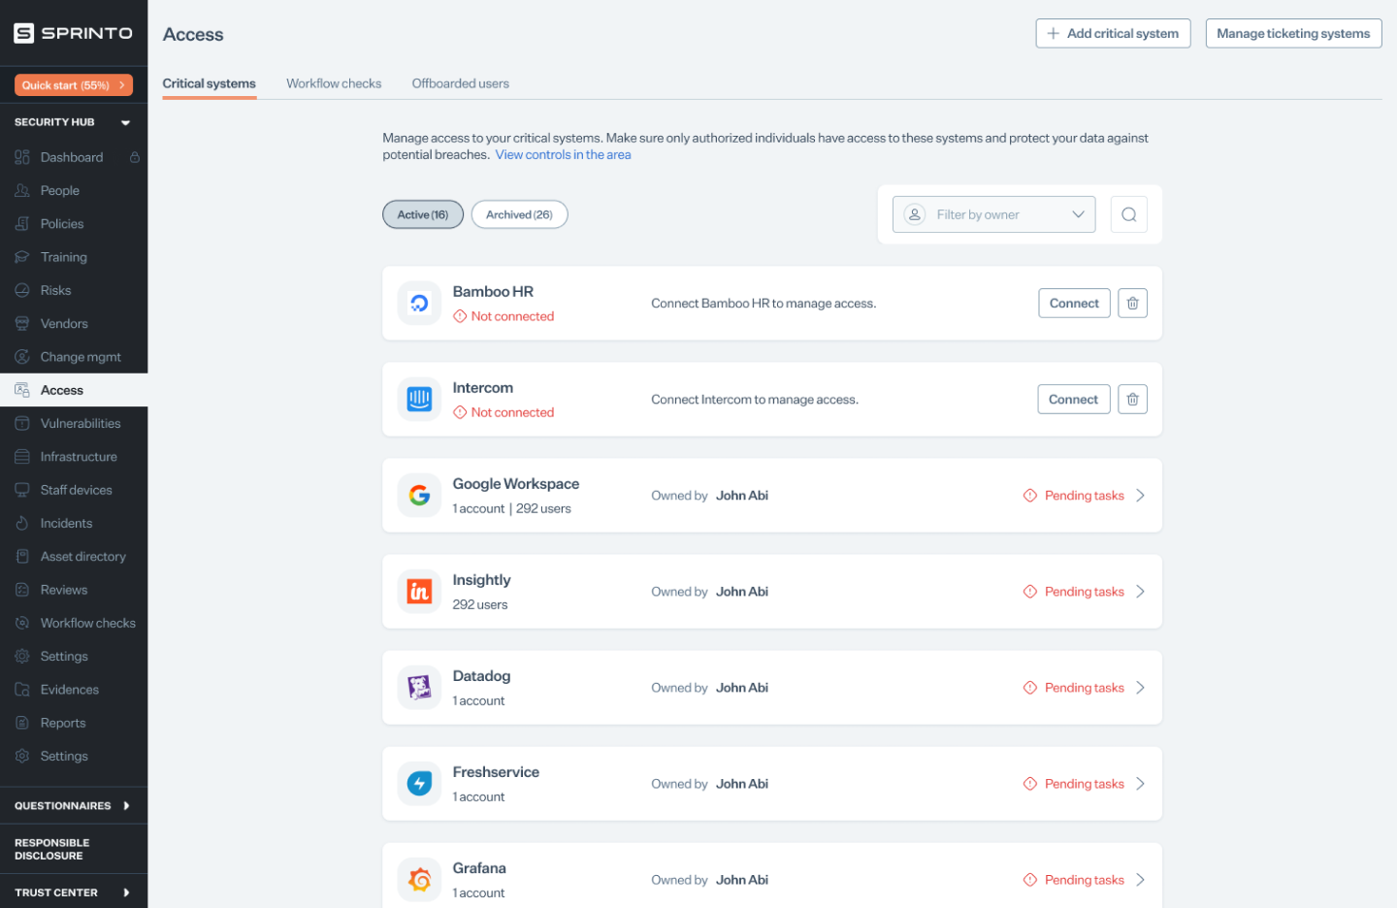
Task: Click the Grafana logo
Action: coord(419,880)
